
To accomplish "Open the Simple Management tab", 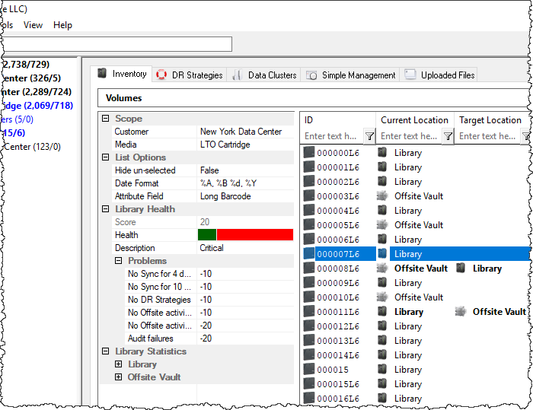I will pyautogui.click(x=350, y=75).
